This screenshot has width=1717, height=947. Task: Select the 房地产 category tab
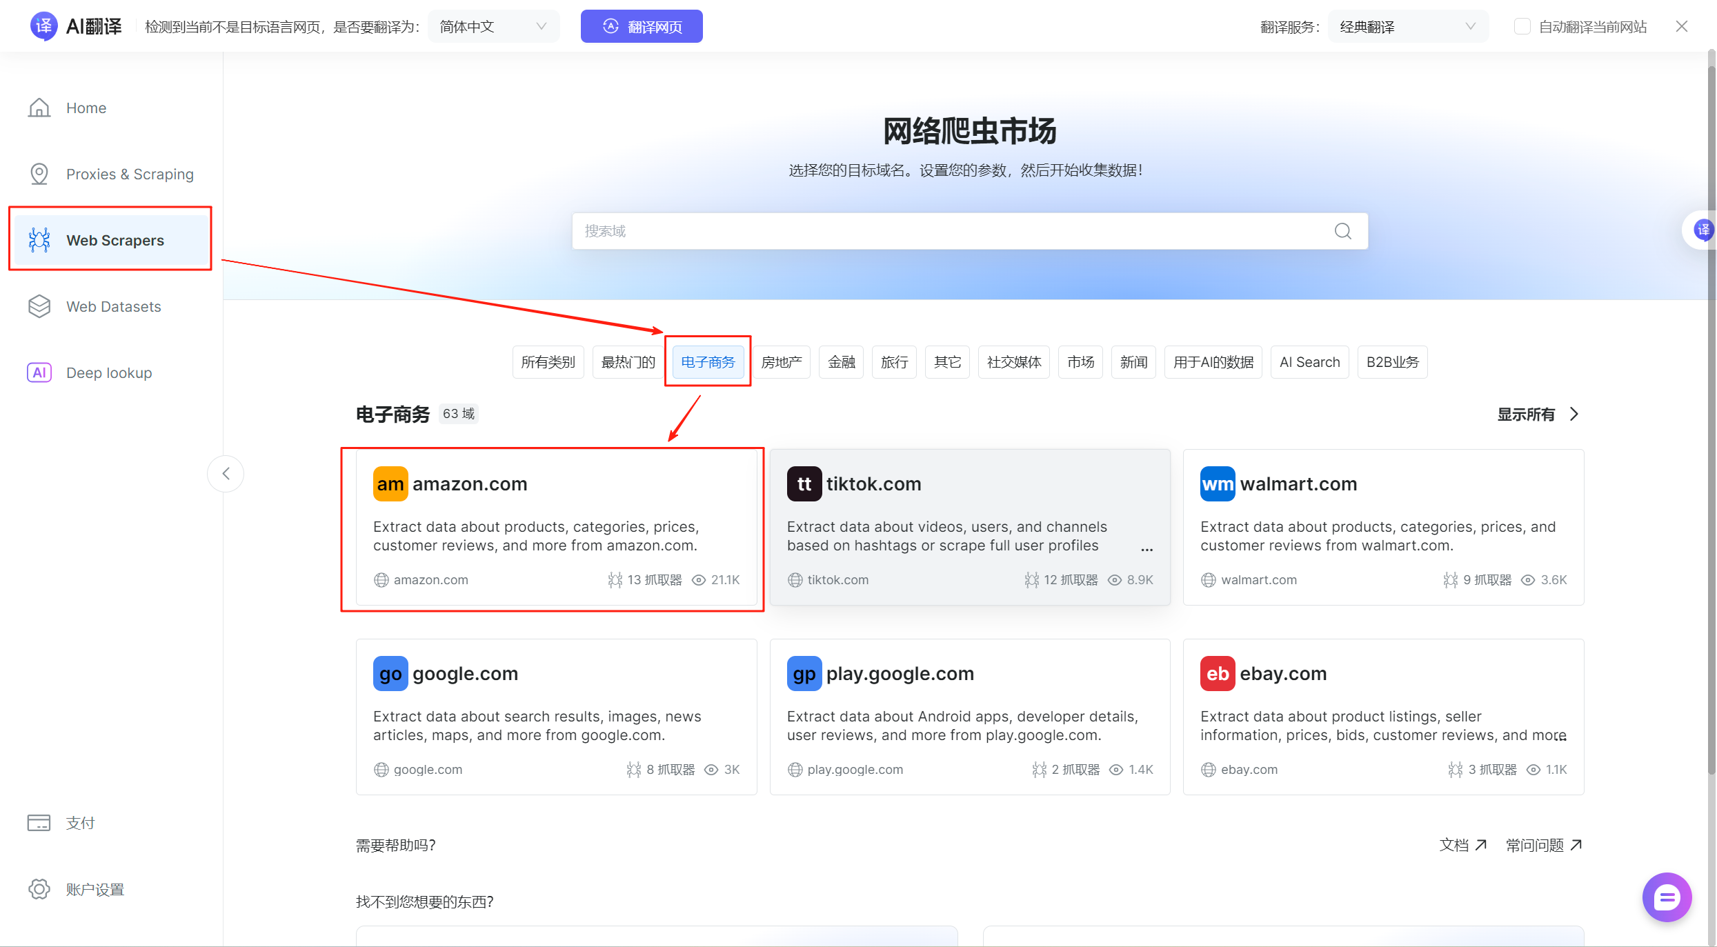point(782,362)
